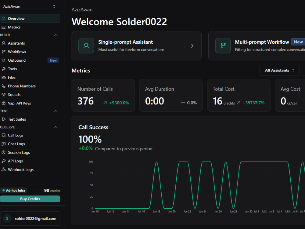Click the Squads group icon
Viewport: 305px width, 229px height.
pos(3,95)
